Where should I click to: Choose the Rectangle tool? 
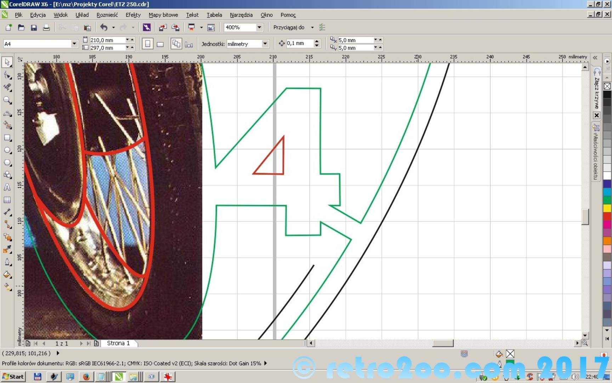pos(7,138)
